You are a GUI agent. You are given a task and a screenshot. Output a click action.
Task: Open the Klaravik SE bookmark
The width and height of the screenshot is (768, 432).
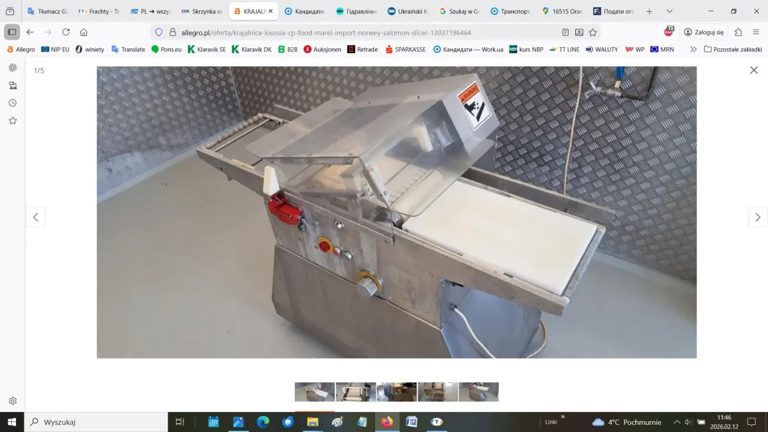coord(207,50)
